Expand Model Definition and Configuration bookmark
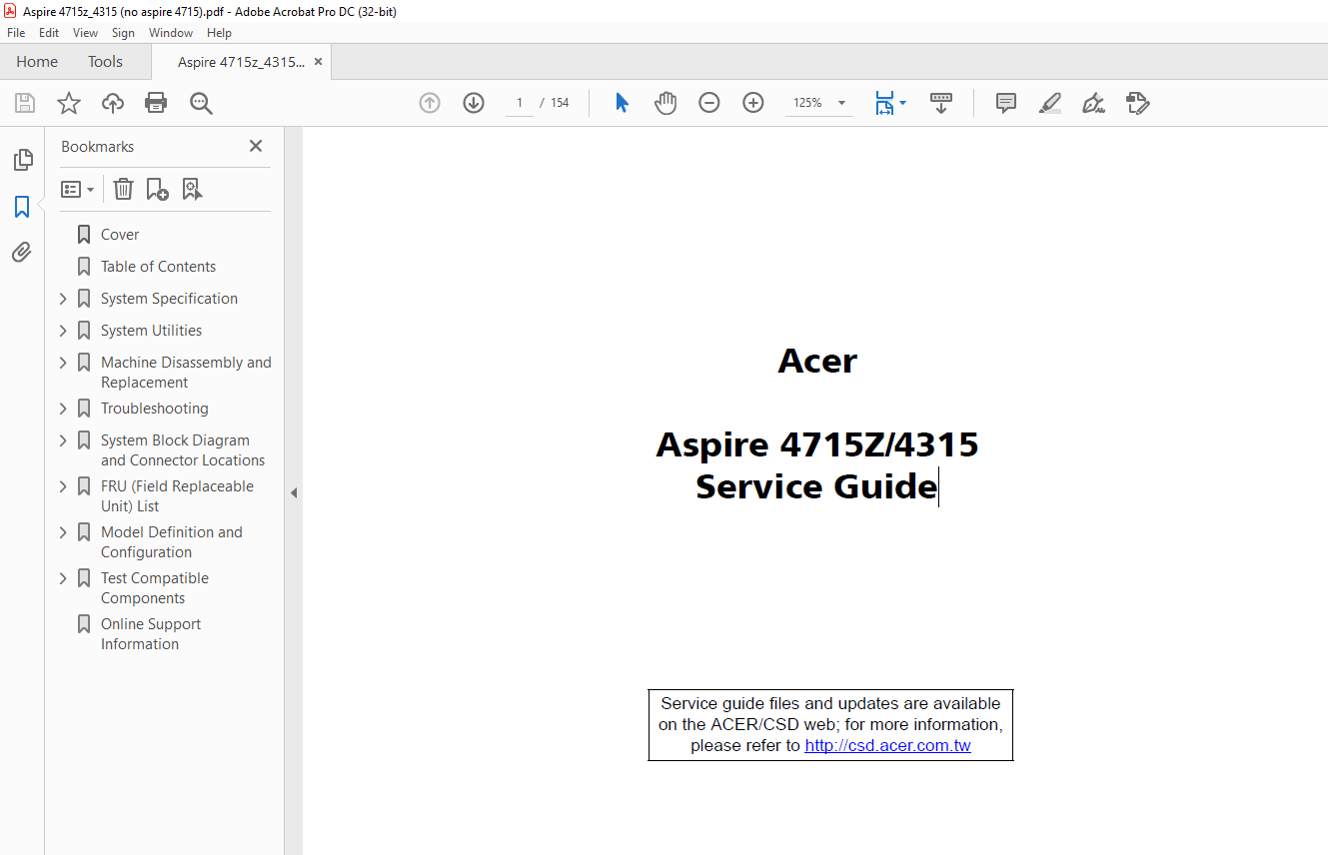Viewport: 1328px width, 855px height. [x=63, y=532]
